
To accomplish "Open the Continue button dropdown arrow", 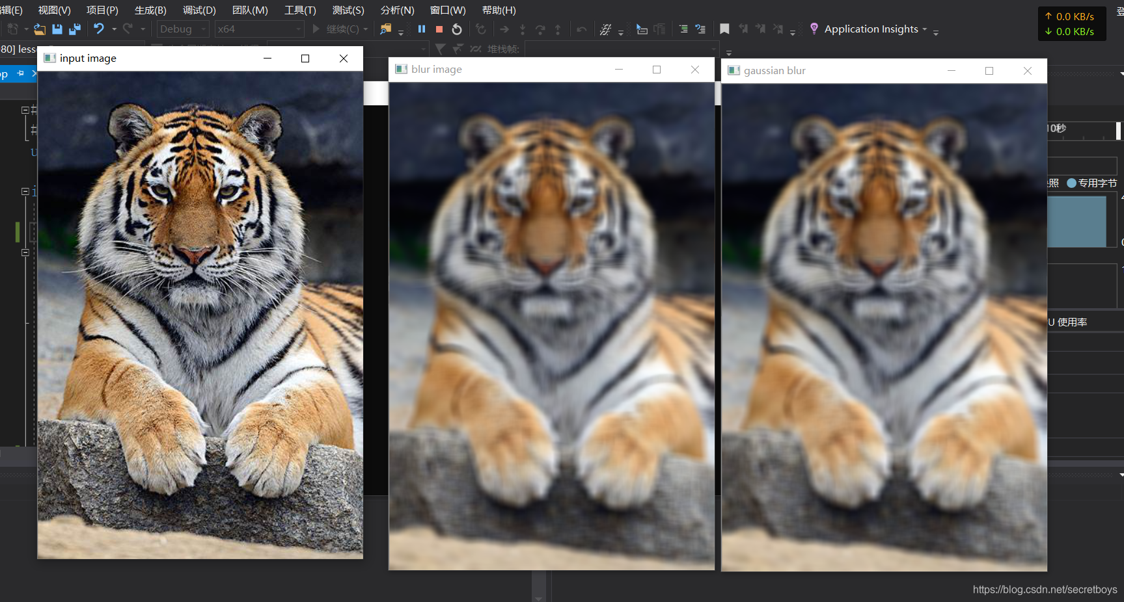I will 366,29.
